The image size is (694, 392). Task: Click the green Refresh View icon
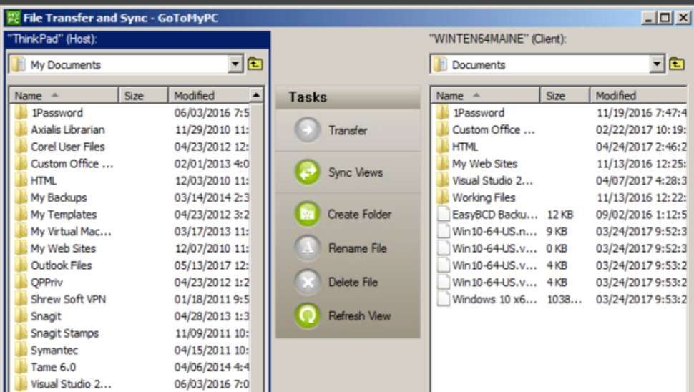[x=308, y=315]
